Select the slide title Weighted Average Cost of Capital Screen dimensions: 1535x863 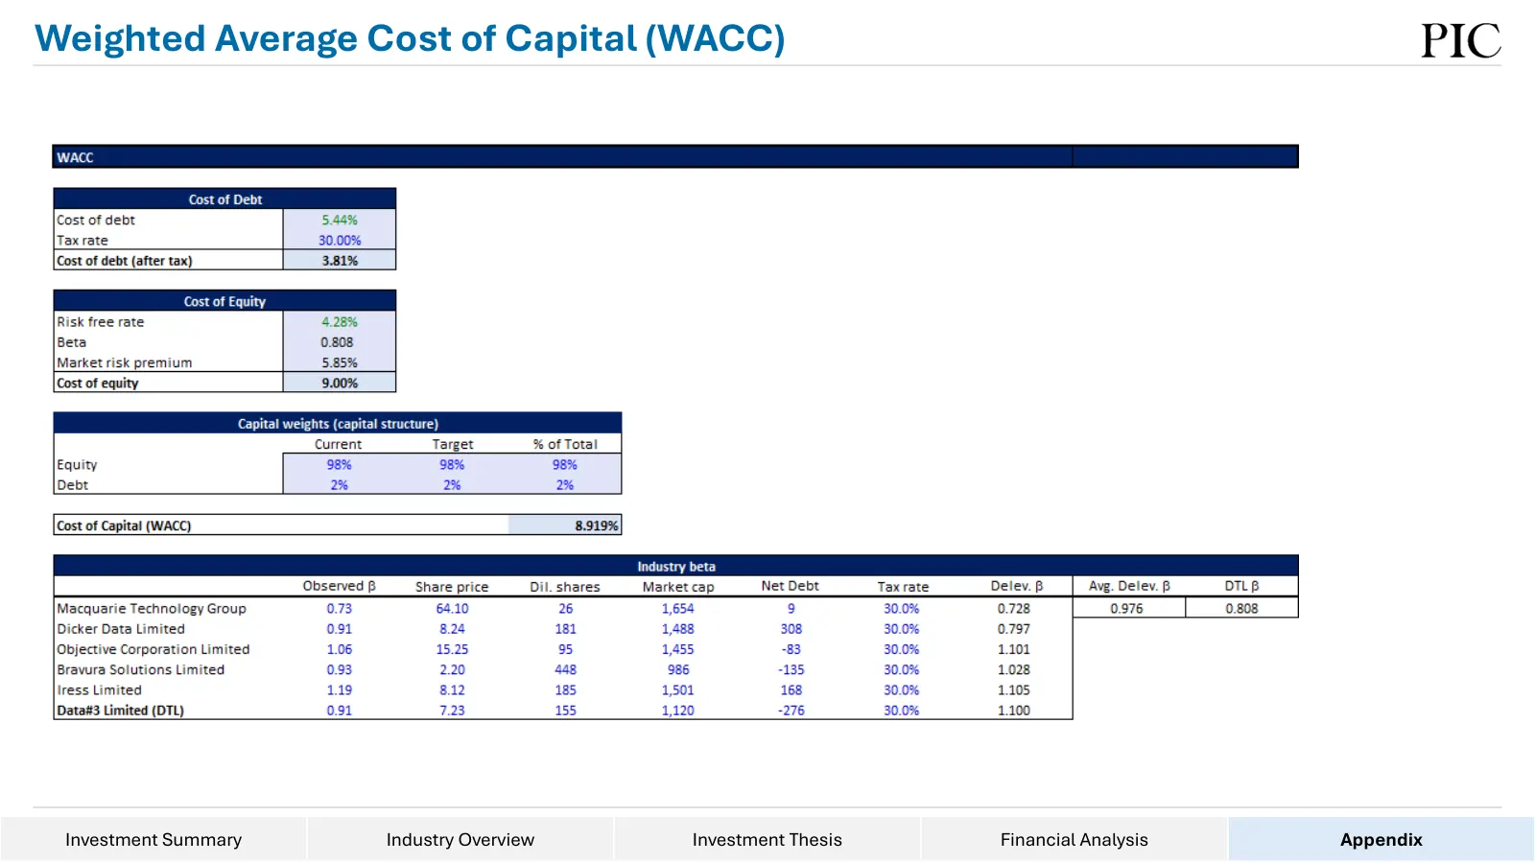click(x=410, y=38)
